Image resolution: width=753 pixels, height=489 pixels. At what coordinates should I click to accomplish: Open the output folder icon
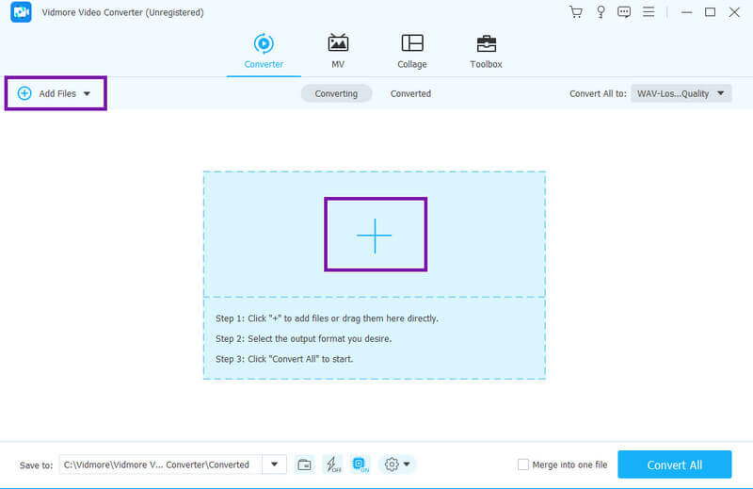pyautogui.click(x=304, y=465)
